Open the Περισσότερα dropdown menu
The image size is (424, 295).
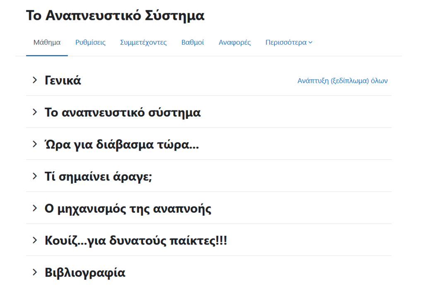tap(289, 43)
